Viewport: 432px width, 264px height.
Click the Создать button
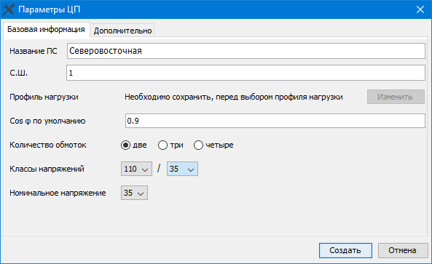click(x=345, y=250)
